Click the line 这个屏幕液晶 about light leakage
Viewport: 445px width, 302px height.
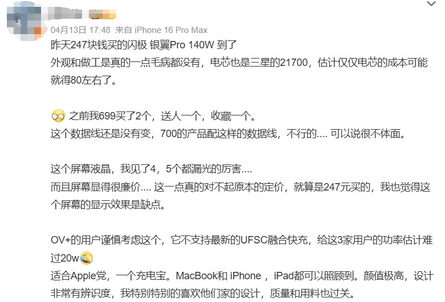click(151, 169)
